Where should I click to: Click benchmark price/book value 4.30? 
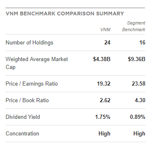140,100
